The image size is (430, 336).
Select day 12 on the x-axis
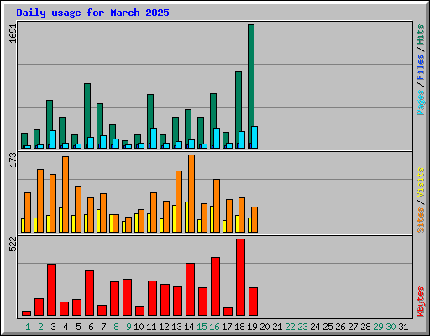click(164, 327)
